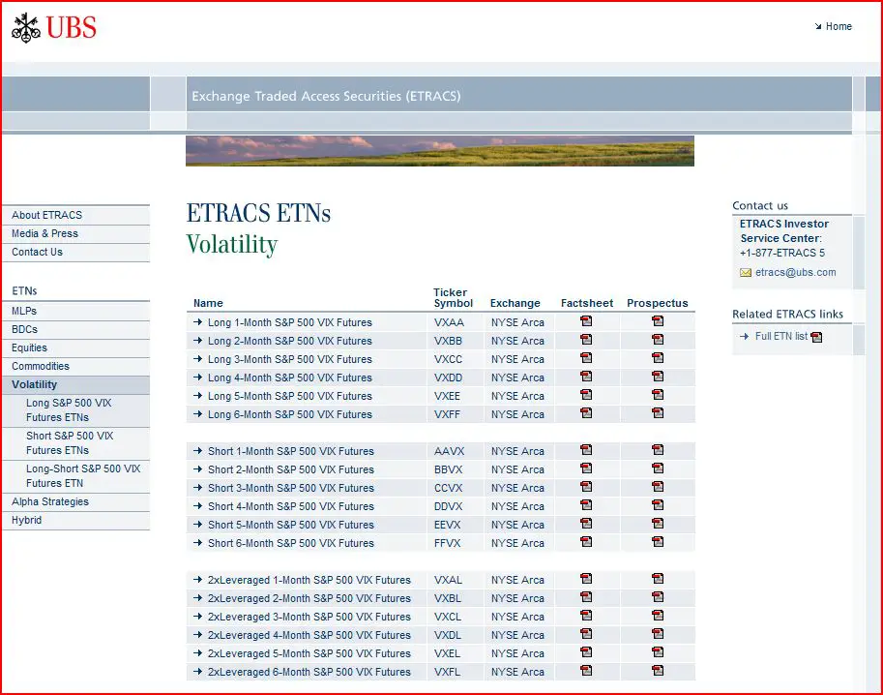Viewport: 883px width, 695px height.
Task: Open factsheet PDF for CCVX
Action: (x=586, y=487)
